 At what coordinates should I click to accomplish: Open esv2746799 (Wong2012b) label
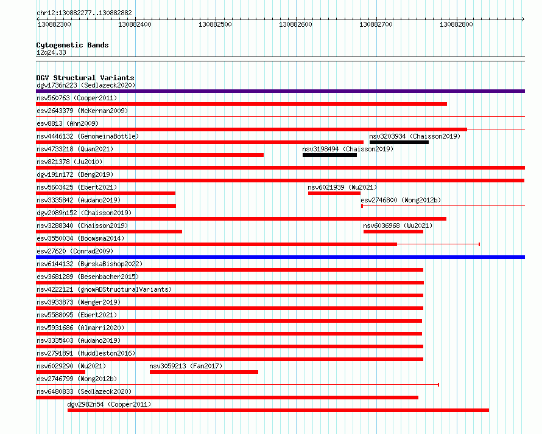coord(77,379)
